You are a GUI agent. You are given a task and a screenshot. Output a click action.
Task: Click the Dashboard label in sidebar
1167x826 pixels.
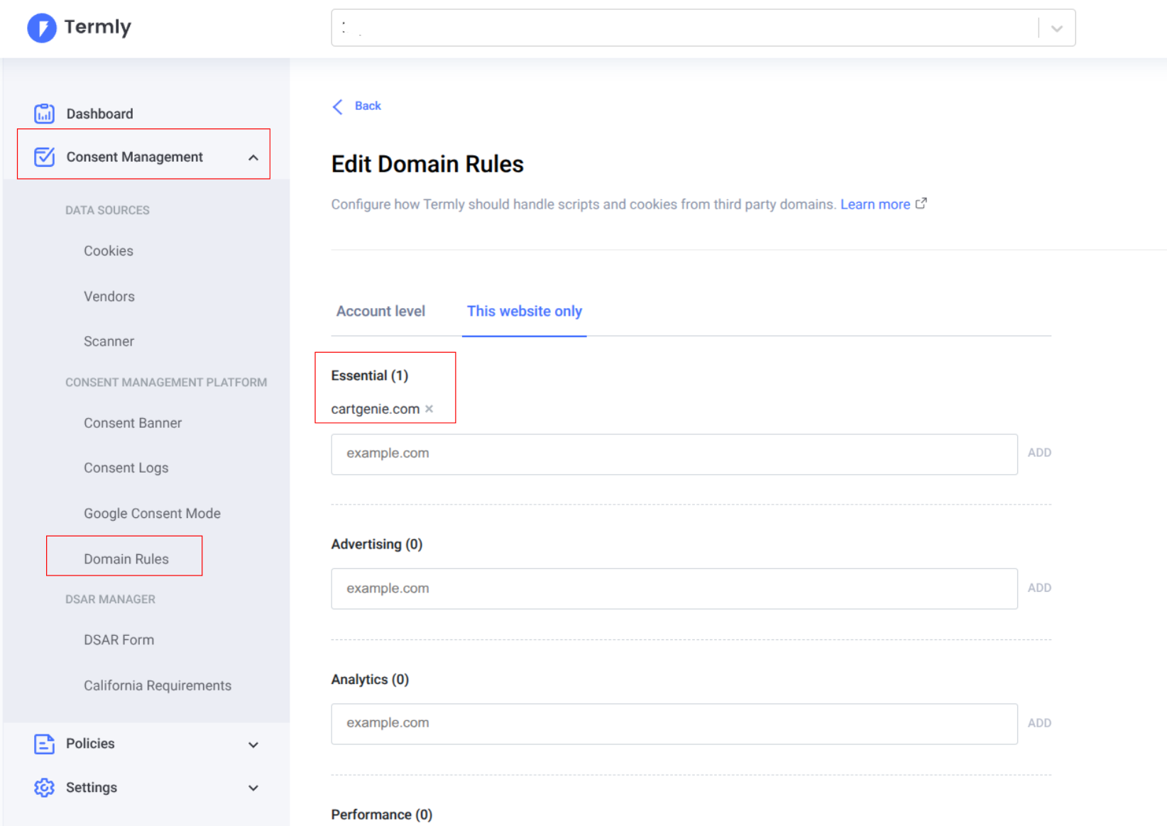click(x=99, y=114)
